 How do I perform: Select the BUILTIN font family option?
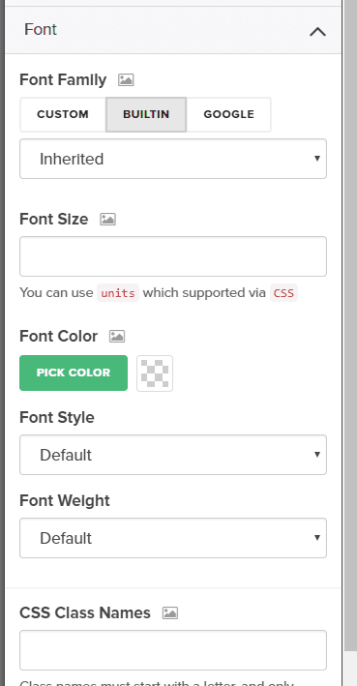coord(146,114)
